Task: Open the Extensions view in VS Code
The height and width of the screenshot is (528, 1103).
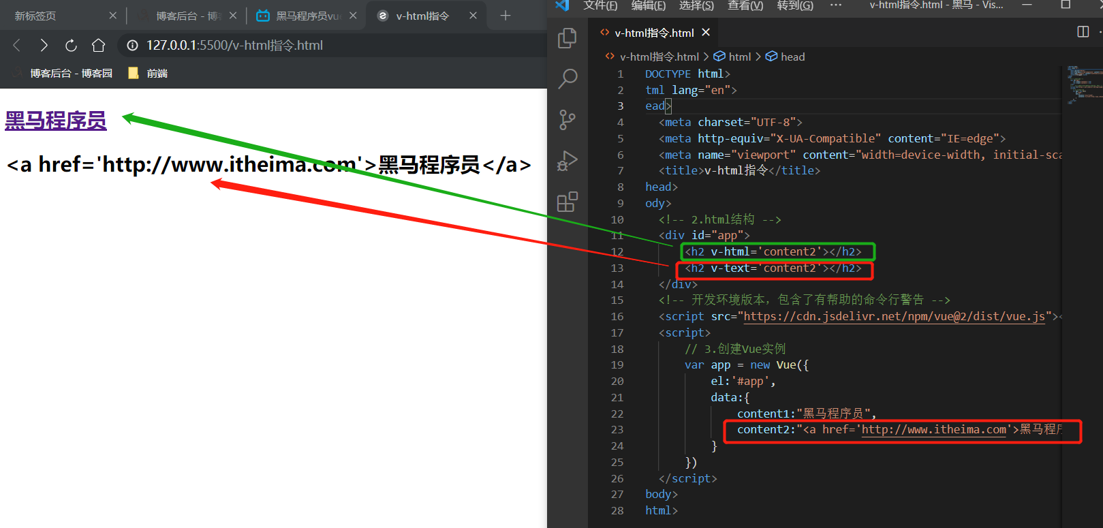Action: click(567, 202)
